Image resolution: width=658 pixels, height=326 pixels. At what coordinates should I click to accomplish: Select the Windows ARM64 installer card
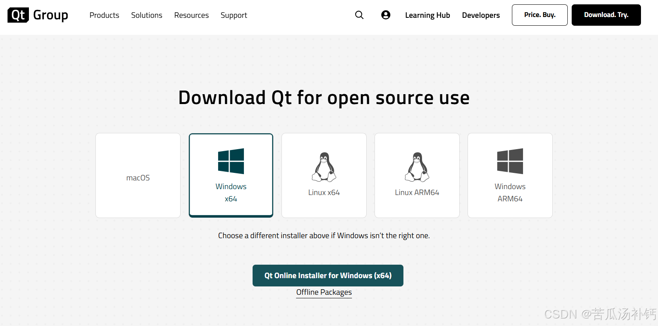click(x=510, y=175)
